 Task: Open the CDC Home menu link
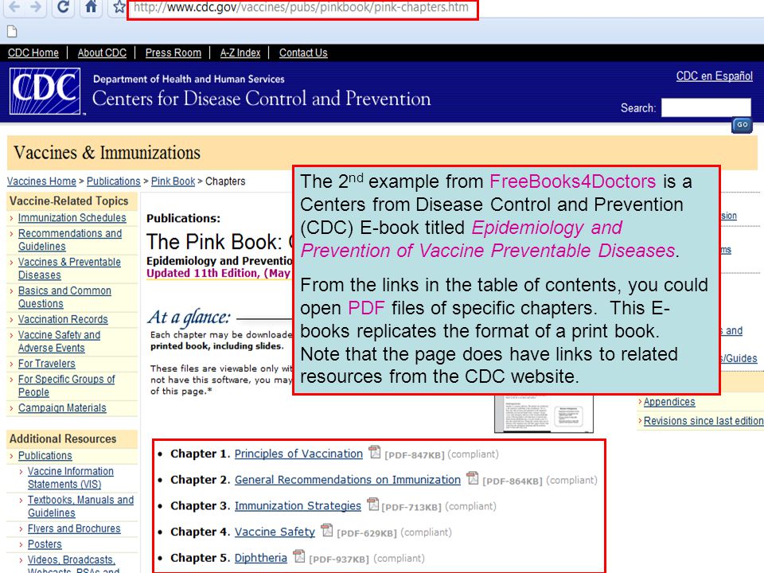[33, 53]
